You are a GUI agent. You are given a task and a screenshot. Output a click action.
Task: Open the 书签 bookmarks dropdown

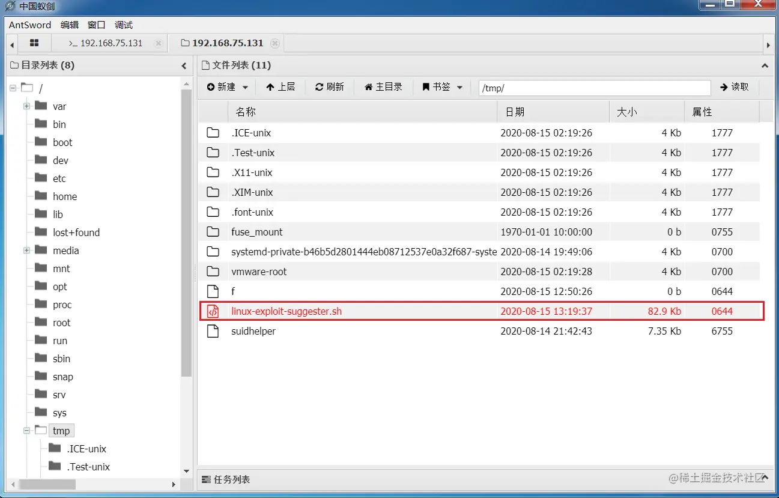(441, 87)
